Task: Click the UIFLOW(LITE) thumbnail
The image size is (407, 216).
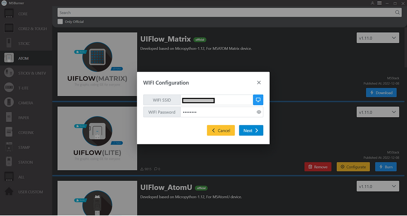Action: click(x=97, y=138)
